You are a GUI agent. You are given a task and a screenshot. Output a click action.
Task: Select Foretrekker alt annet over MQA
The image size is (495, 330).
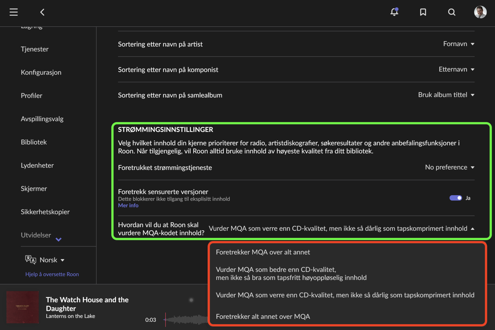point(263,316)
